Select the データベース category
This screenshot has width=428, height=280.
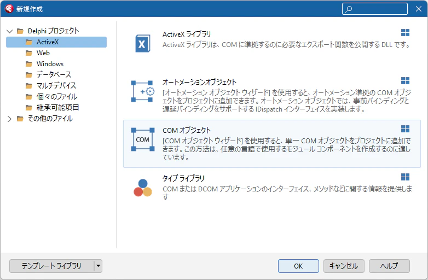(x=54, y=75)
